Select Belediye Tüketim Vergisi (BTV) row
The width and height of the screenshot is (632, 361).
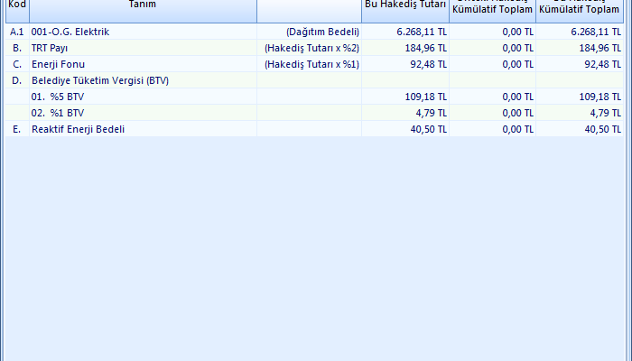[100, 80]
